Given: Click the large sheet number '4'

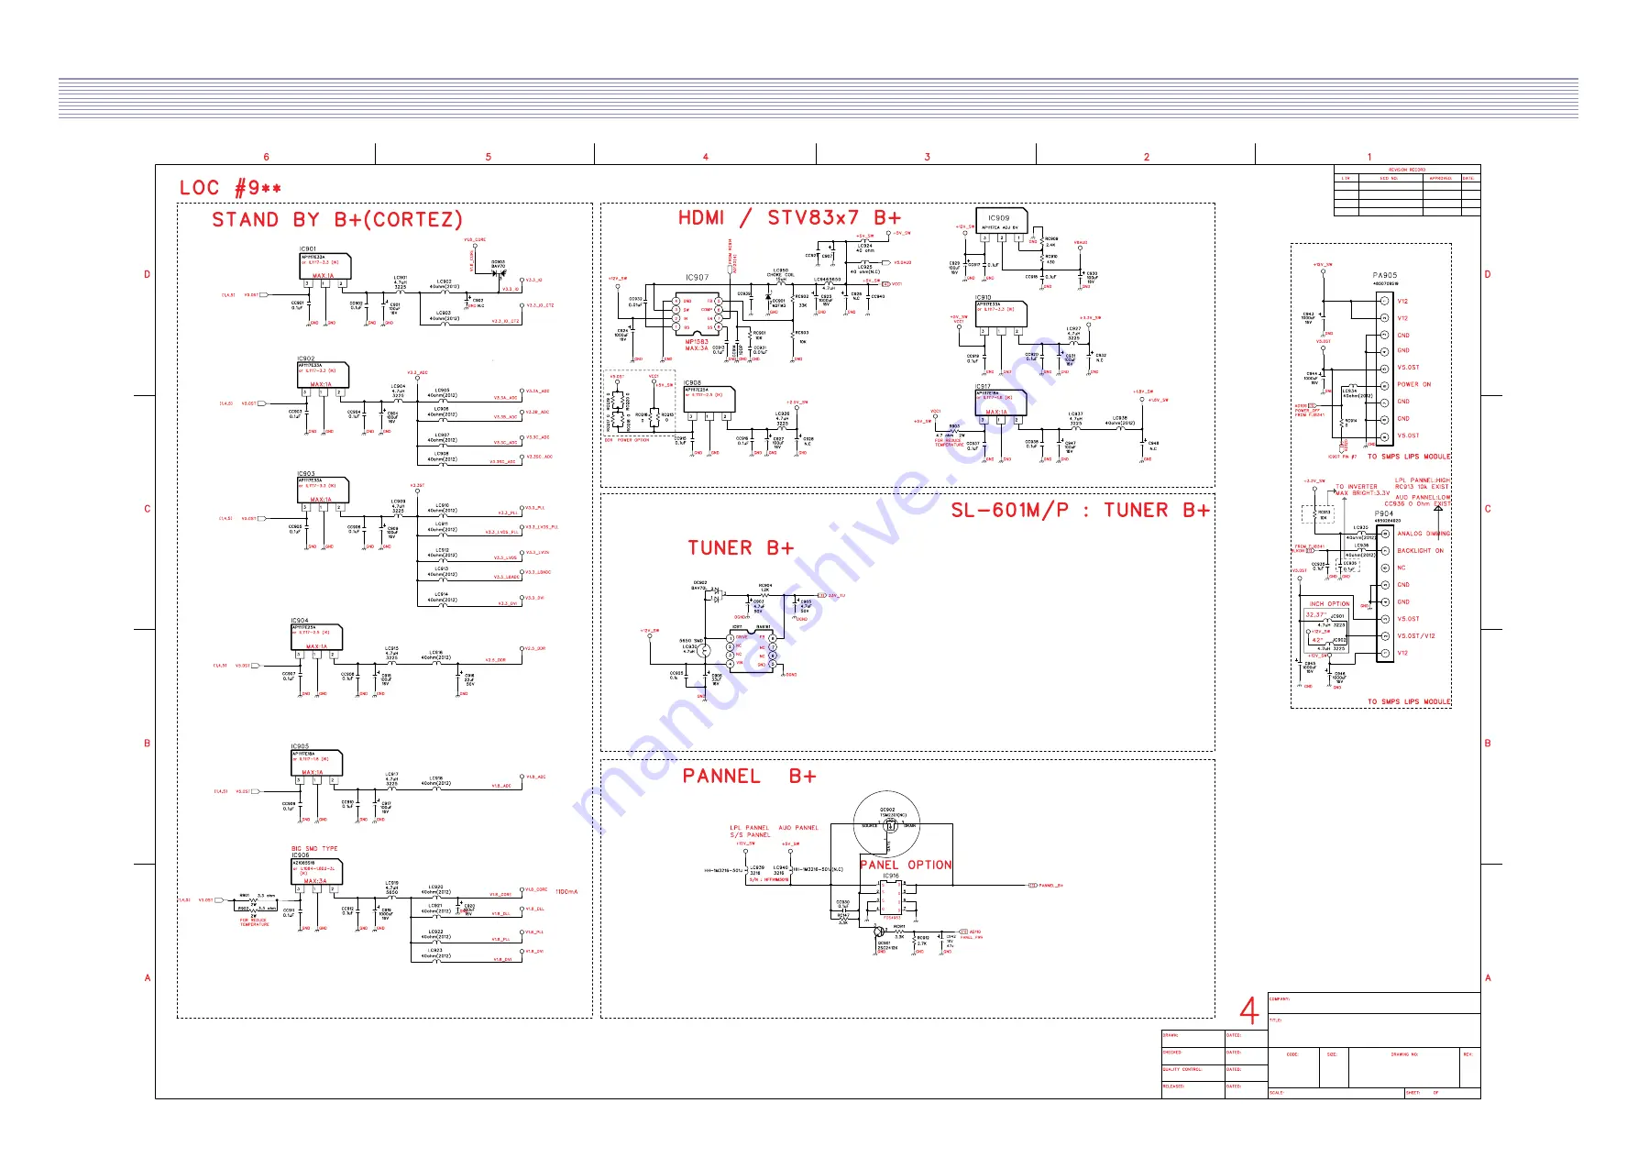Looking at the screenshot, I should click(1248, 1012).
